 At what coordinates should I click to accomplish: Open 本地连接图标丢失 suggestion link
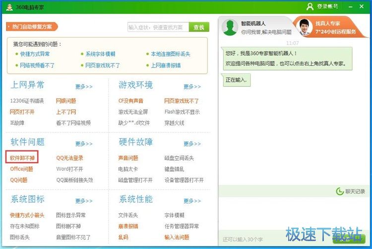pos(171,54)
